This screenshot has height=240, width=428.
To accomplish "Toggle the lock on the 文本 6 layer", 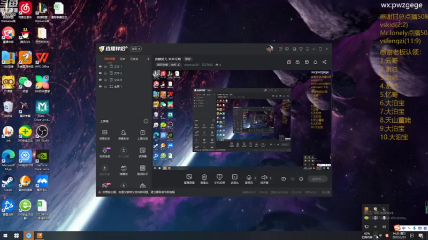I will click(x=105, y=79).
